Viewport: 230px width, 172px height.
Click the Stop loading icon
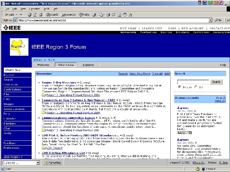click(29, 15)
